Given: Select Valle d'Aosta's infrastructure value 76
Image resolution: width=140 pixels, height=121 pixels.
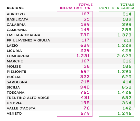Looking at the screenshot, I should tap(87, 108).
